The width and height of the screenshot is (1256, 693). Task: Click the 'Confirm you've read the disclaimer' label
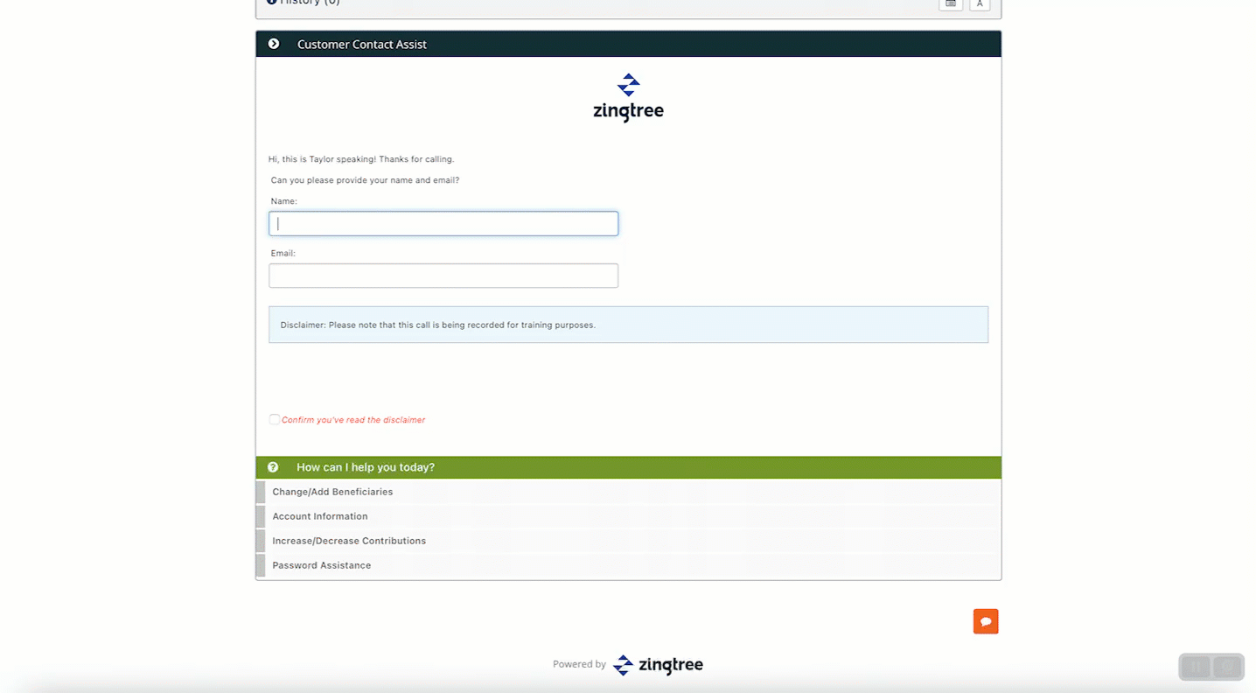coord(353,420)
